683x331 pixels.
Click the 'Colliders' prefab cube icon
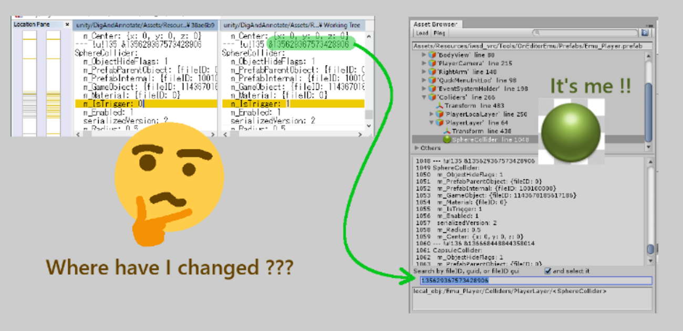coord(432,97)
